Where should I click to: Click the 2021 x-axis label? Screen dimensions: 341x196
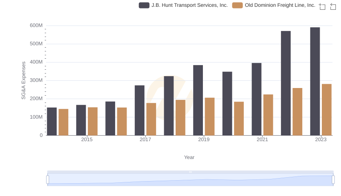tap(262, 139)
